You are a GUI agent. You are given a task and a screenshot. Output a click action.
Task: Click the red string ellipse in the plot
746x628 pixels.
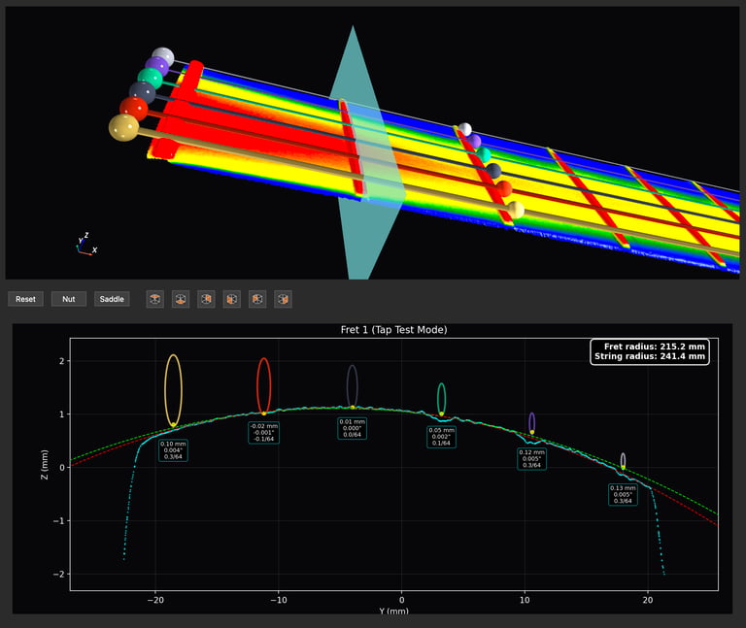pos(264,385)
